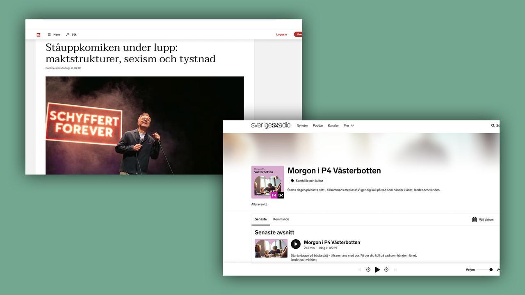525x295 pixels.
Task: Open Poddar in Sveriges Radio navigation
Action: [x=318, y=125]
